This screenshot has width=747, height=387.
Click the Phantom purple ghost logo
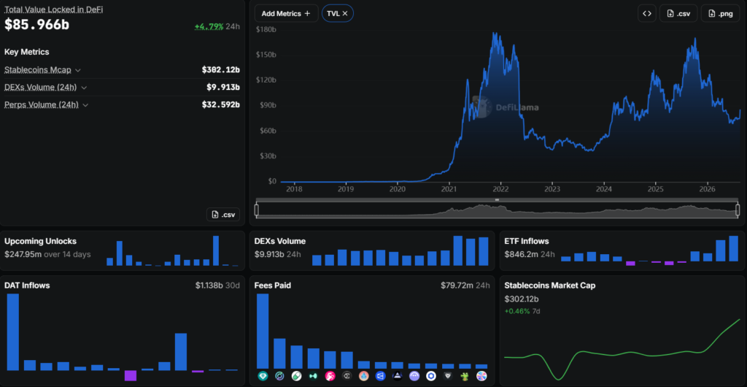414,376
